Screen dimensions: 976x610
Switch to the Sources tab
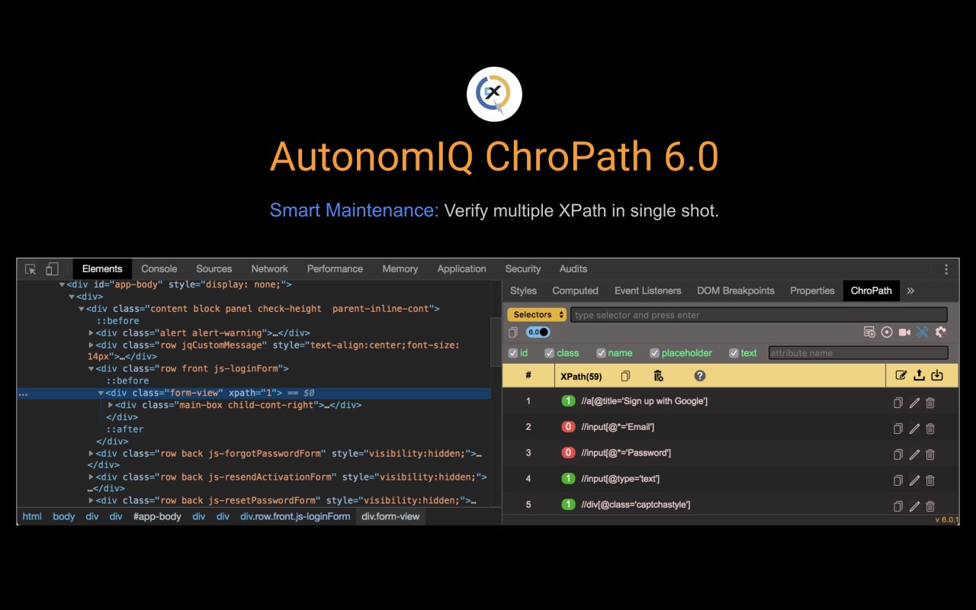pos(214,269)
